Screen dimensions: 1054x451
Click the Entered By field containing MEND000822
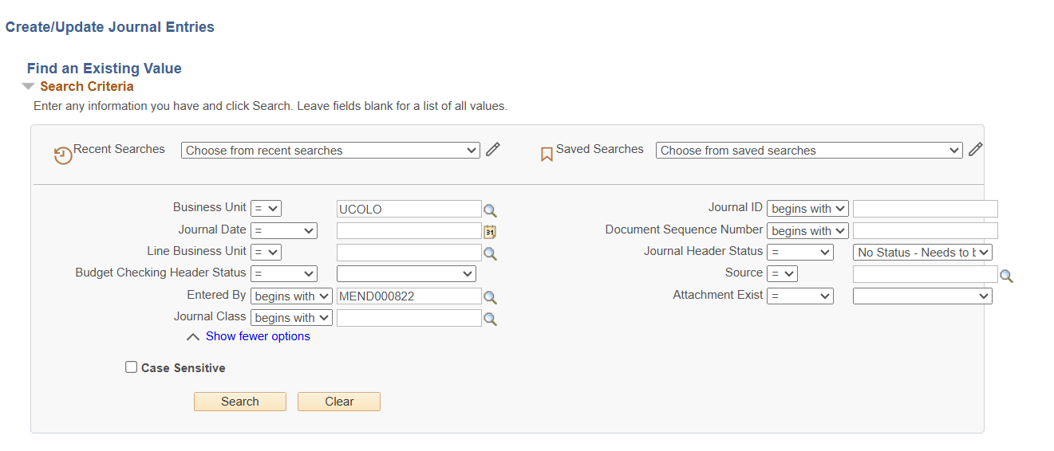coord(409,296)
